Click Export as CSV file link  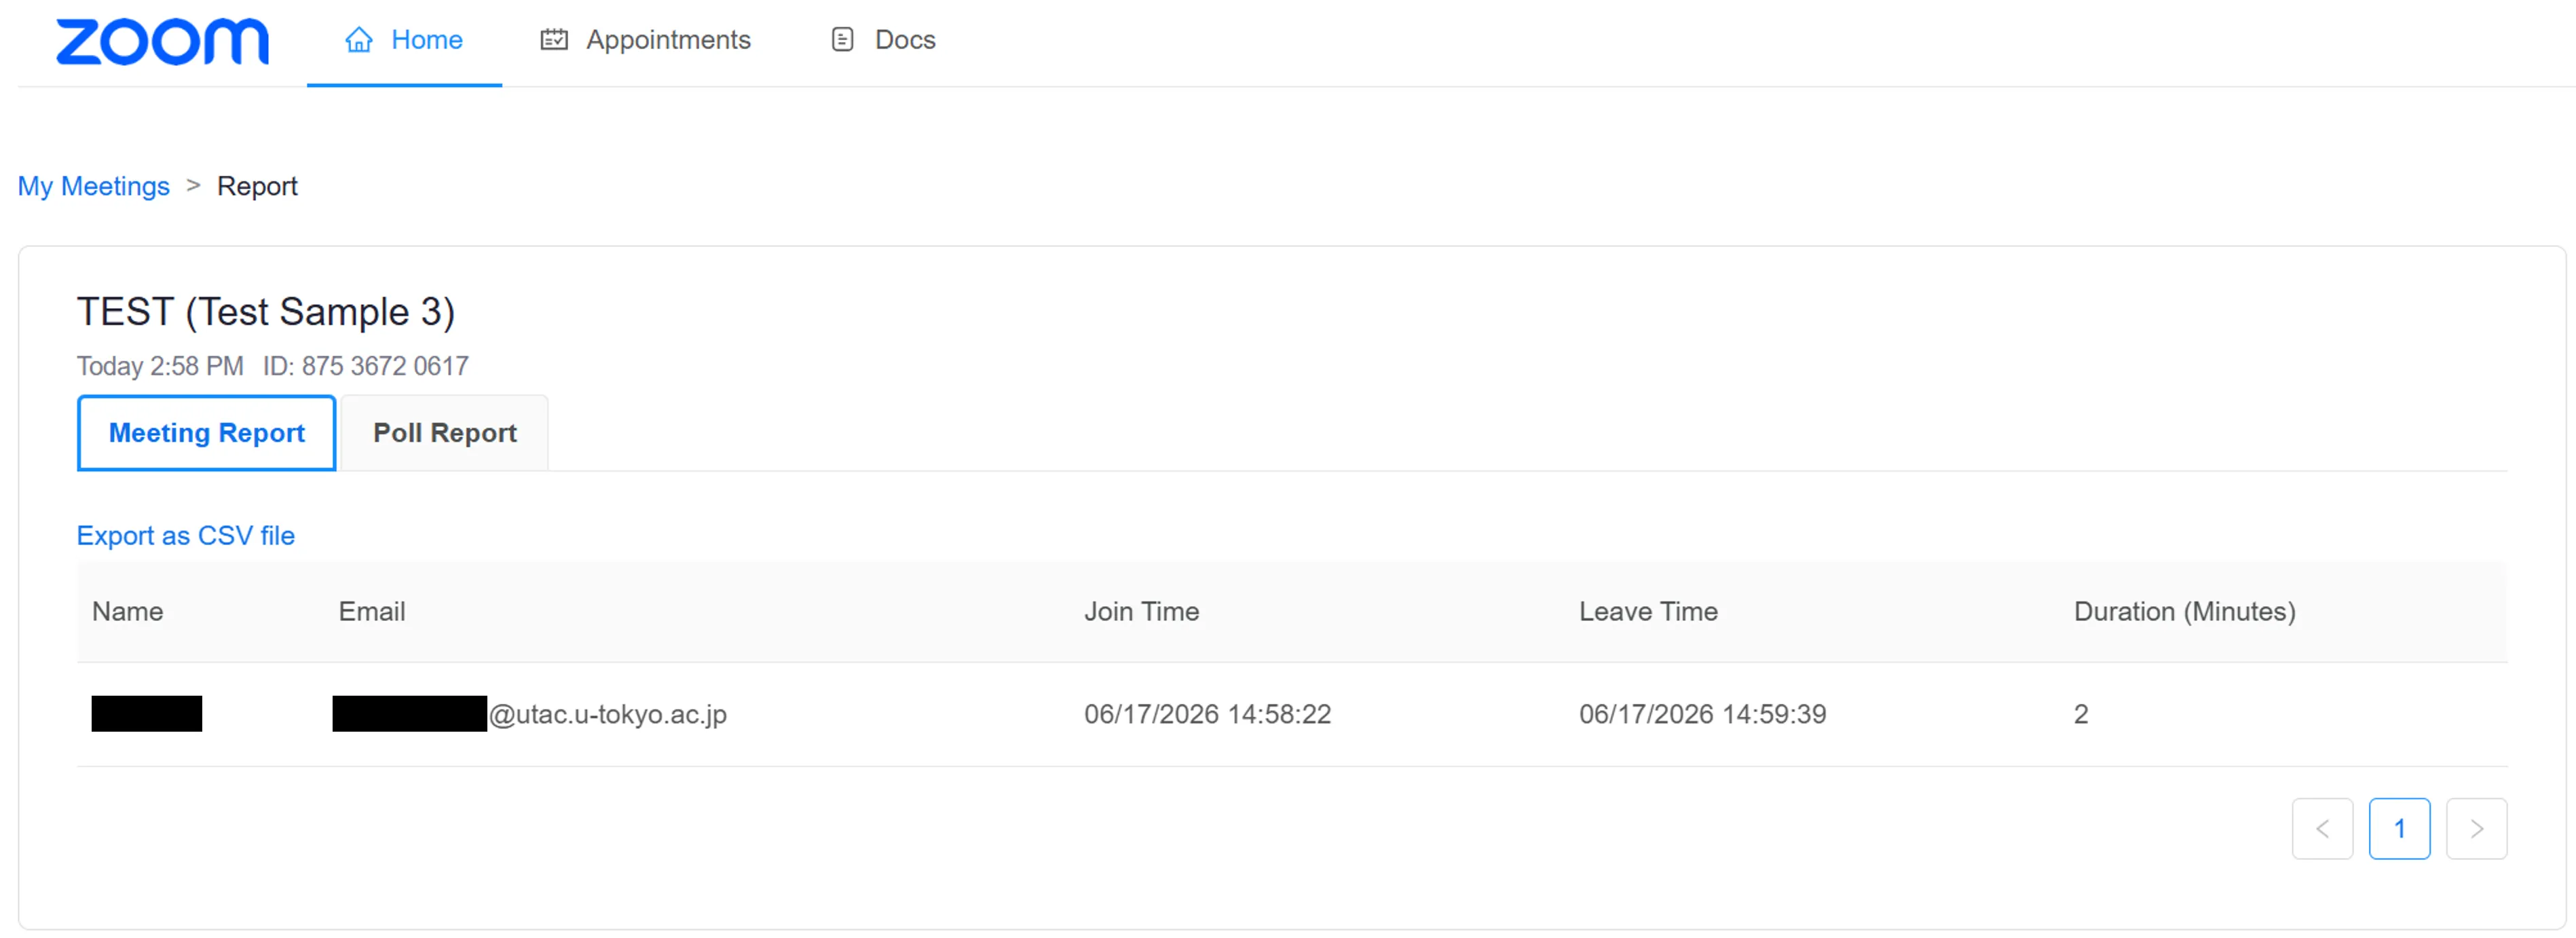(186, 536)
